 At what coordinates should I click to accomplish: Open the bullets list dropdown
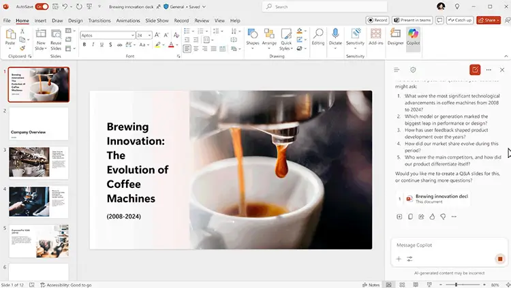[193, 31]
